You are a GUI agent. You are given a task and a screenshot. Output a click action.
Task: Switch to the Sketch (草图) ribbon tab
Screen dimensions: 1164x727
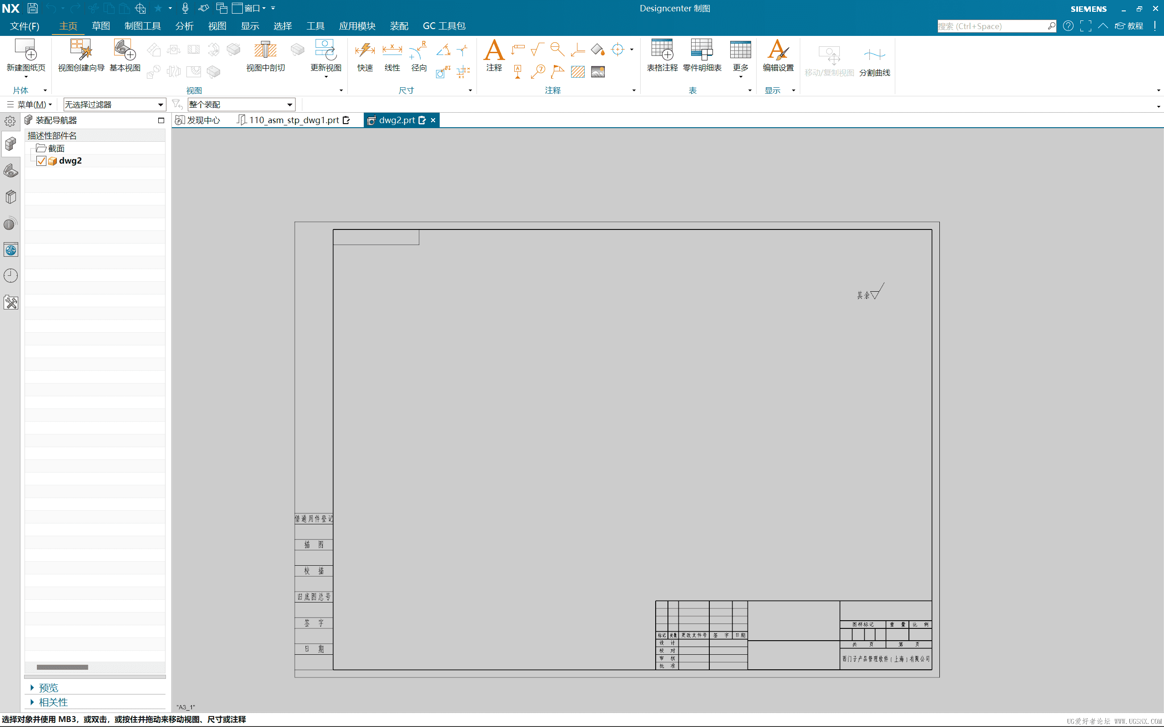(100, 26)
